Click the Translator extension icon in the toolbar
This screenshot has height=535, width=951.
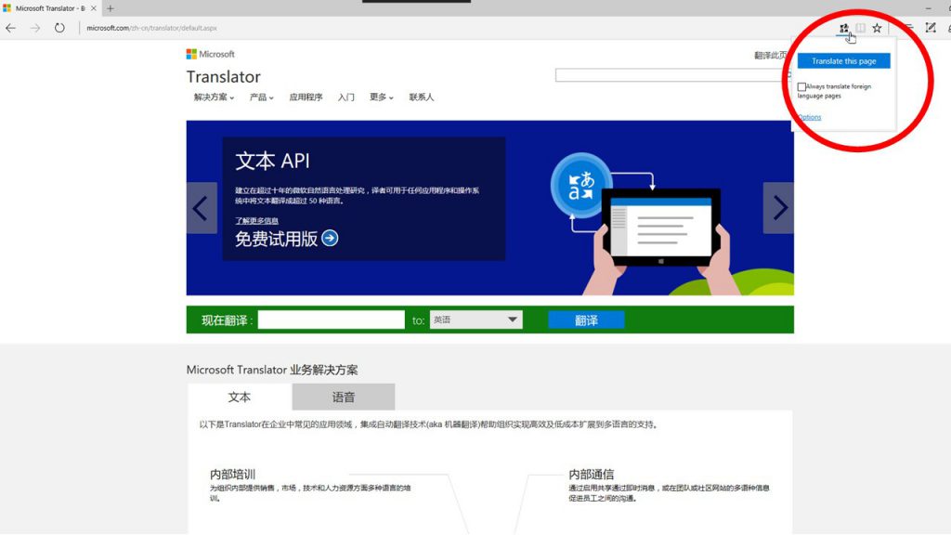[x=843, y=28]
